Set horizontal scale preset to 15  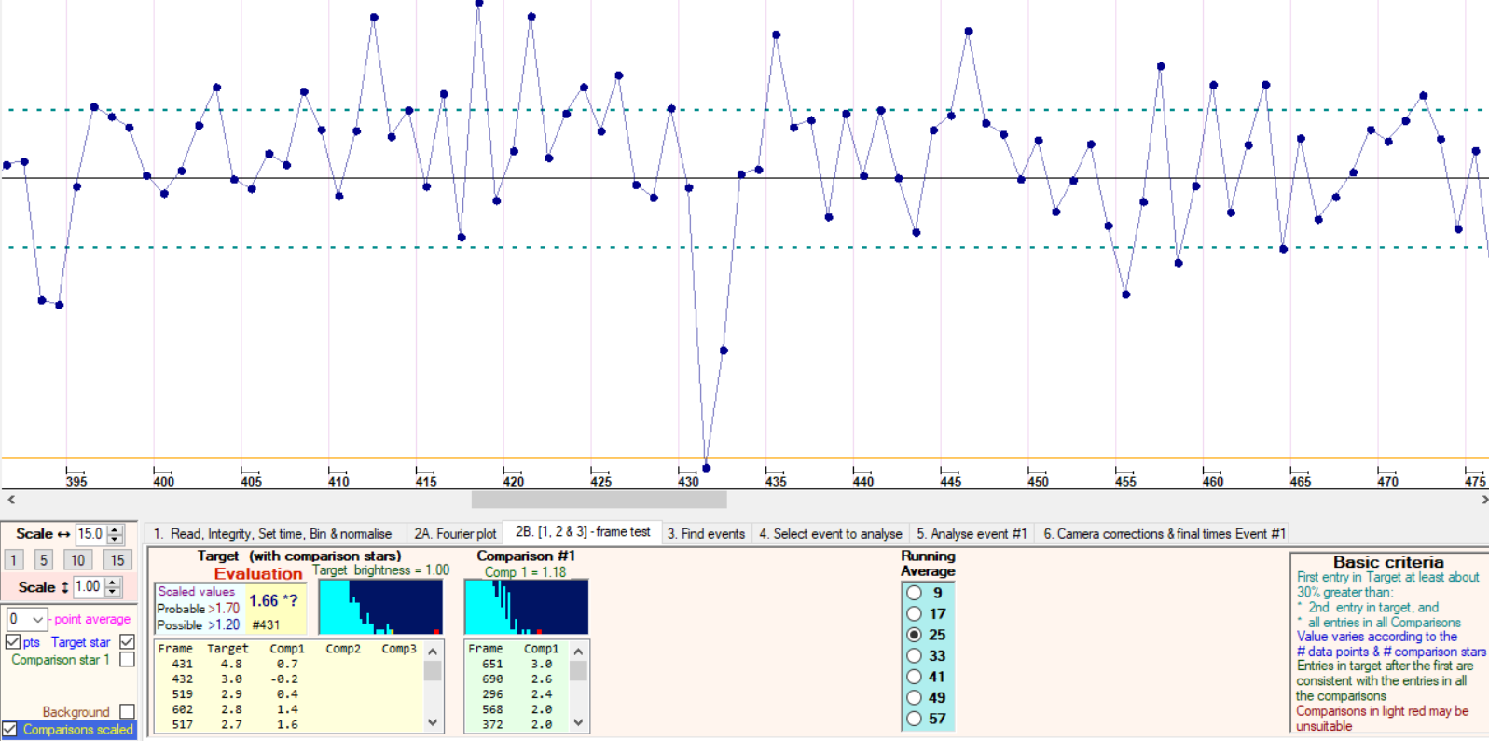(117, 560)
